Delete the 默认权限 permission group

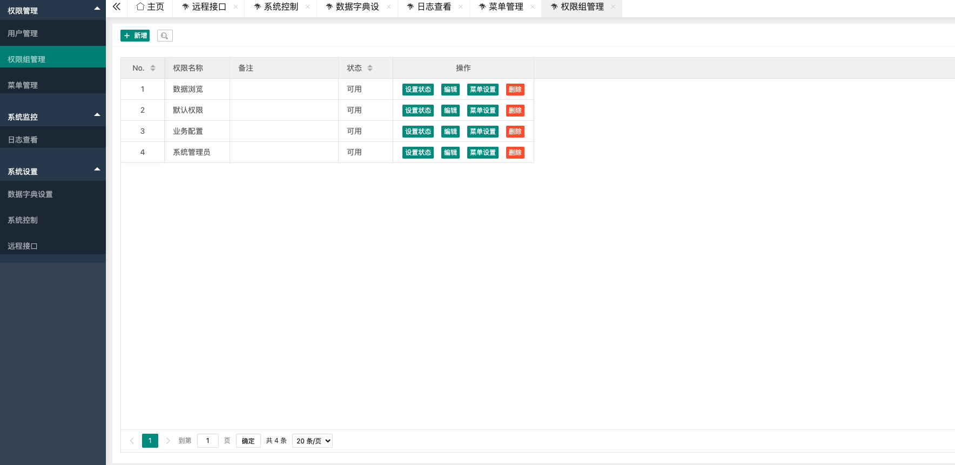pyautogui.click(x=515, y=111)
